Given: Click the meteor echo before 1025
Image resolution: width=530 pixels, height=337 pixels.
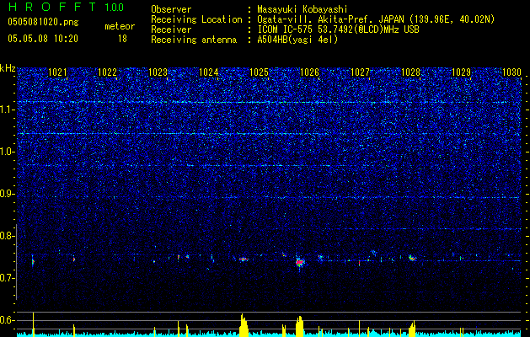Looking at the screenshot, I should (x=244, y=259).
